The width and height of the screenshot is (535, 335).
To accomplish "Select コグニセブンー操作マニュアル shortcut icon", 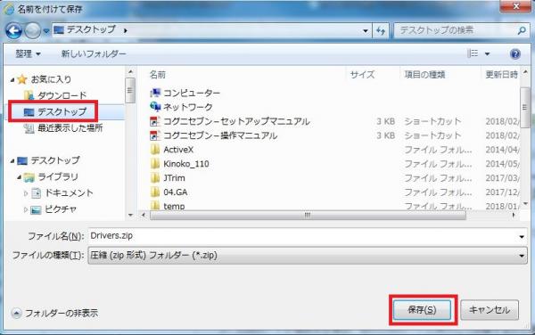I will [155, 135].
